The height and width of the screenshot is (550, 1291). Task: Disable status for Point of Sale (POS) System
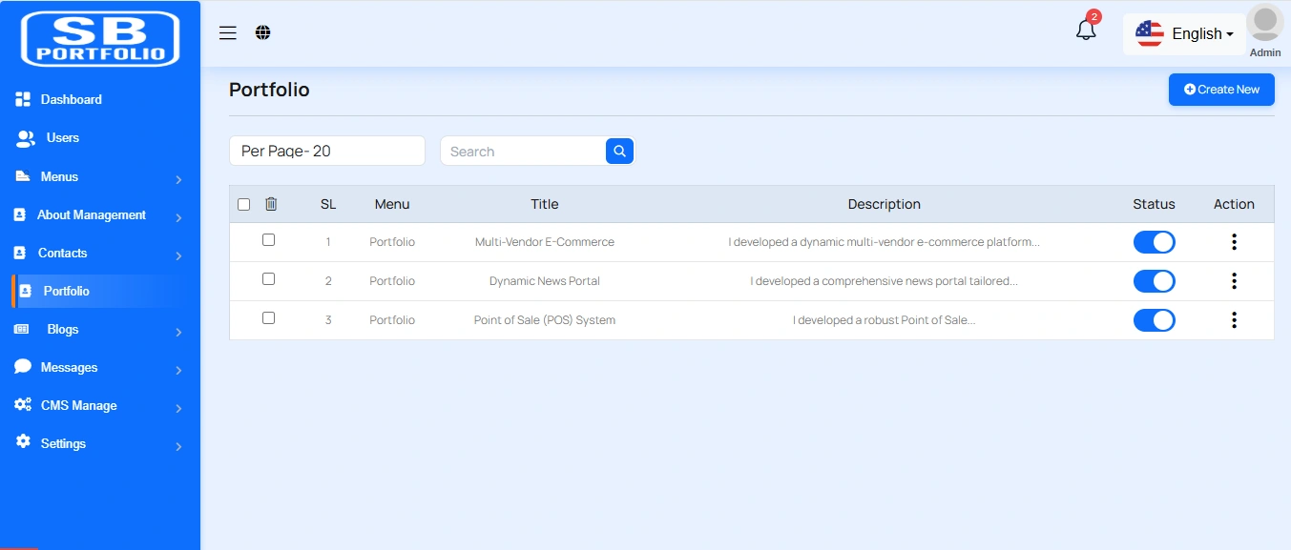point(1154,320)
